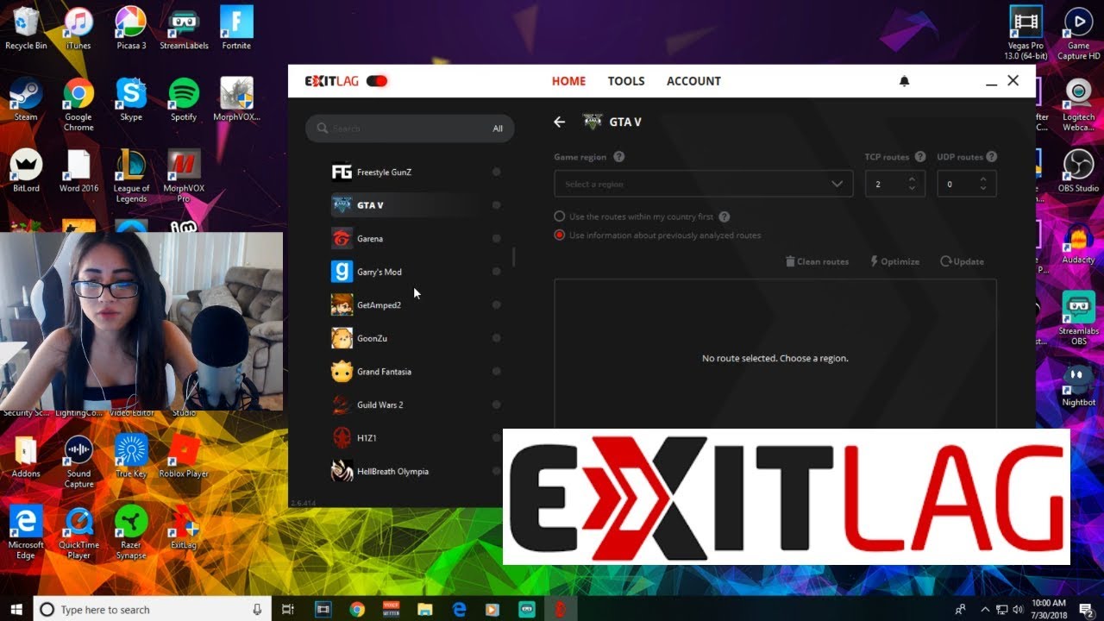This screenshot has width=1104, height=621.
Task: Open MorphVOX Pro desktop icon
Action: click(x=184, y=176)
